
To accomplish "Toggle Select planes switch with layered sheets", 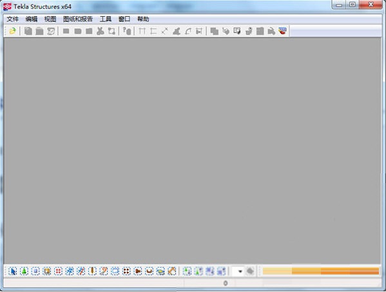I will 160,271.
